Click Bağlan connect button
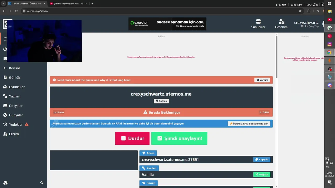Screen dimensions: 335x188 point(161,101)
